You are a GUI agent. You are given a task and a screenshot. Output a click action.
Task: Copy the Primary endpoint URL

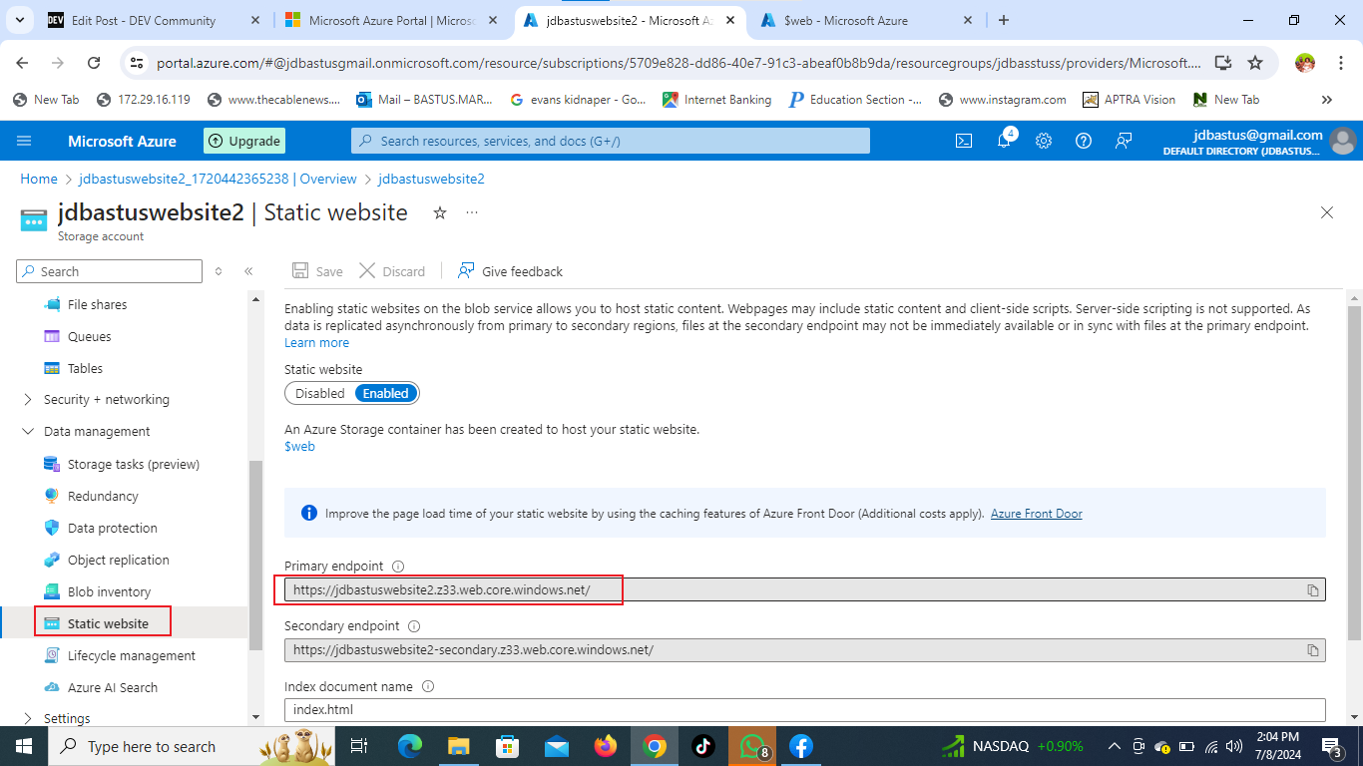point(1313,590)
